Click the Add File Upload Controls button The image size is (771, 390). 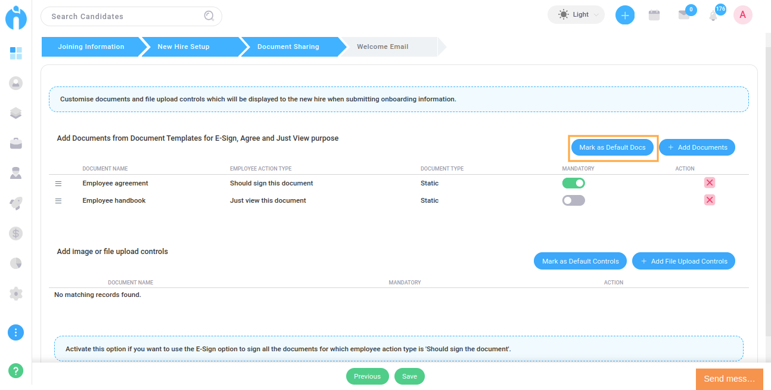(683, 261)
